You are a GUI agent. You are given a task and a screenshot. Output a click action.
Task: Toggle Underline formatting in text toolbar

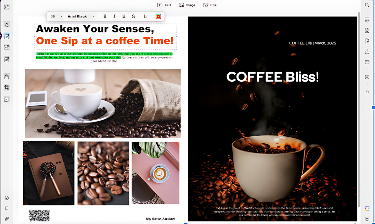[x=124, y=16]
